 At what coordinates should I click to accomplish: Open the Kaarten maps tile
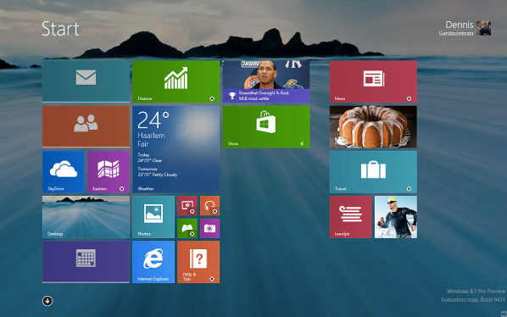tap(109, 172)
